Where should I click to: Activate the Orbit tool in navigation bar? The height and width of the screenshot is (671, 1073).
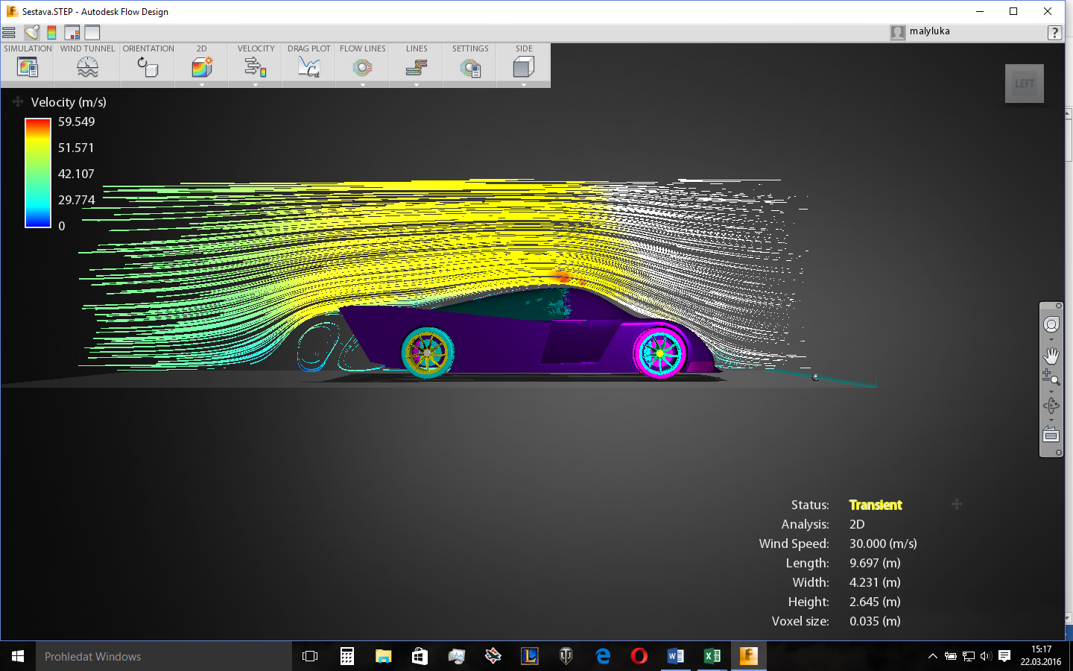coord(1051,406)
